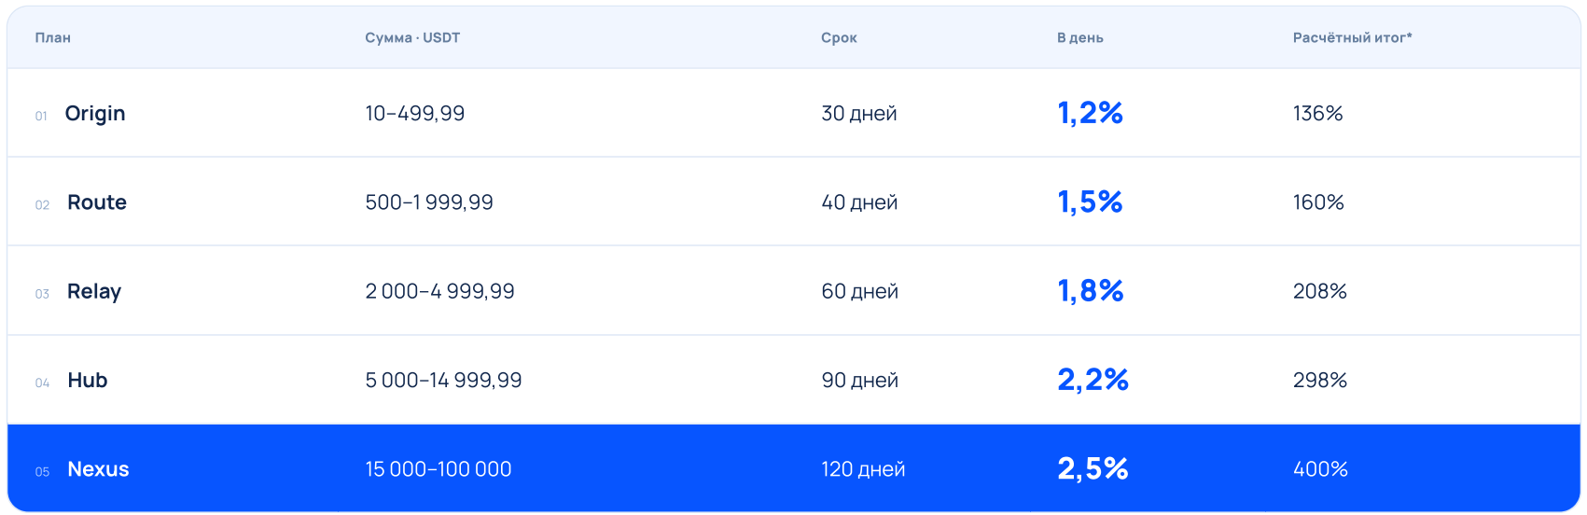1587x515 pixels.
Task: Click the Расчётный итог* column header
Action: tap(1352, 37)
